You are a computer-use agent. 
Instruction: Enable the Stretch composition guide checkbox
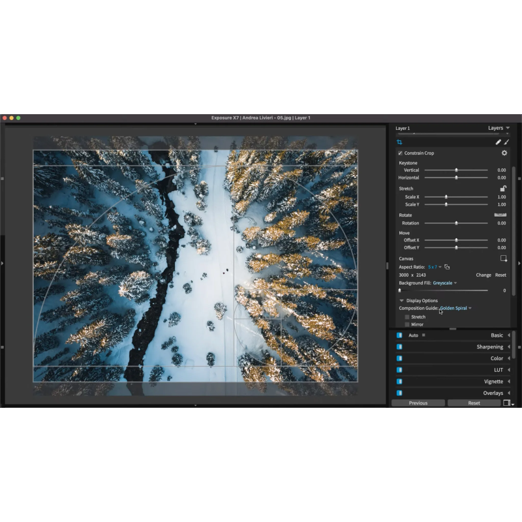click(407, 317)
